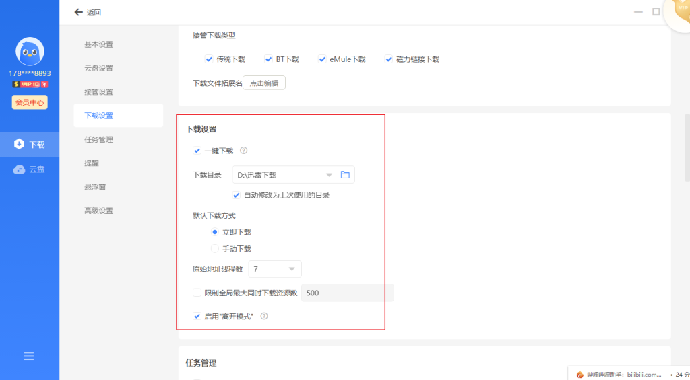Viewport: 690px width, 380px height.
Task: Toggle 自动修改为上次使用的目录 checkbox
Action: click(237, 195)
